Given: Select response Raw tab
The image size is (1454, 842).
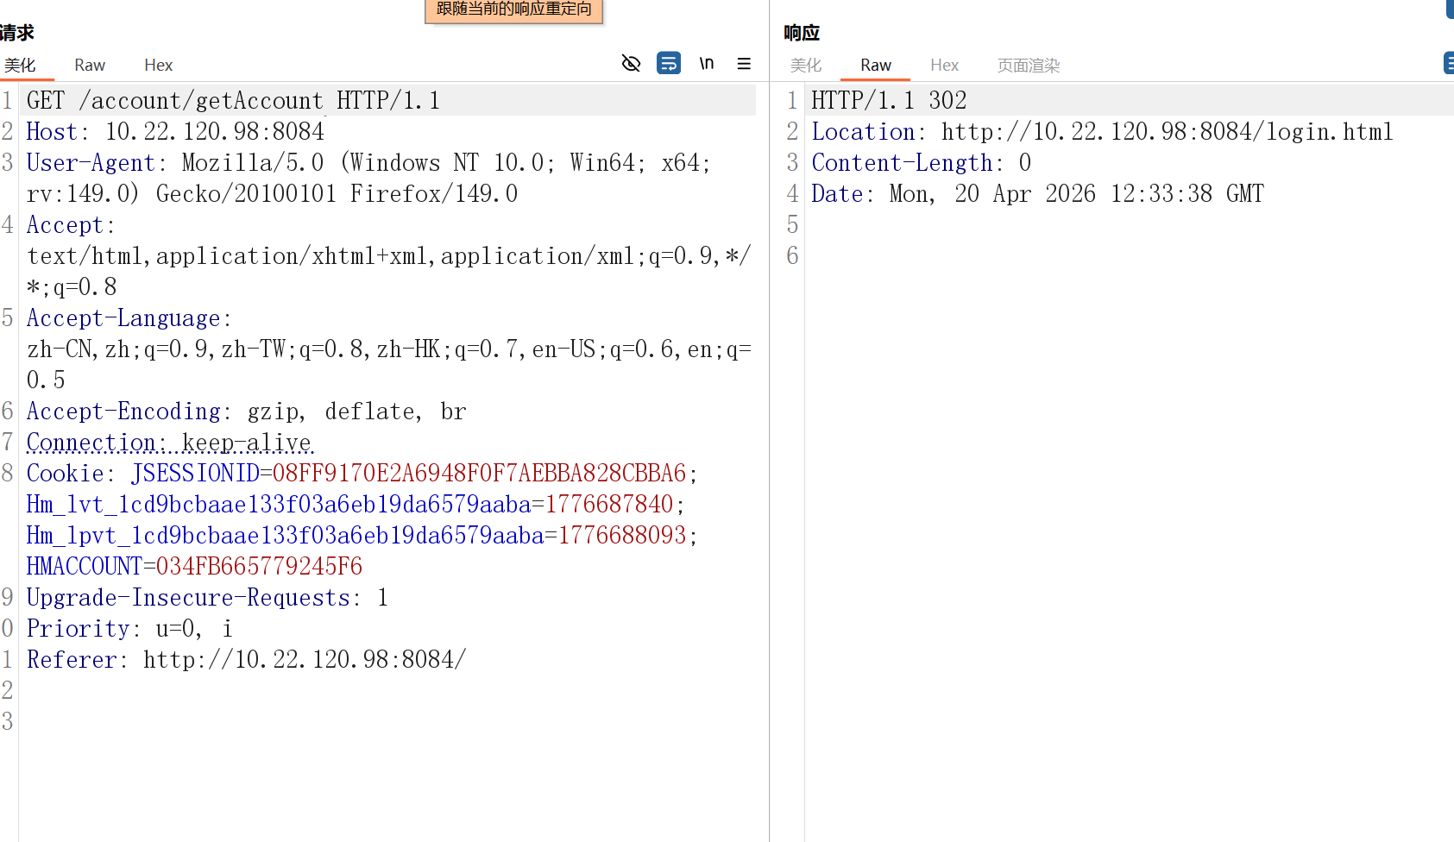Looking at the screenshot, I should 876,66.
